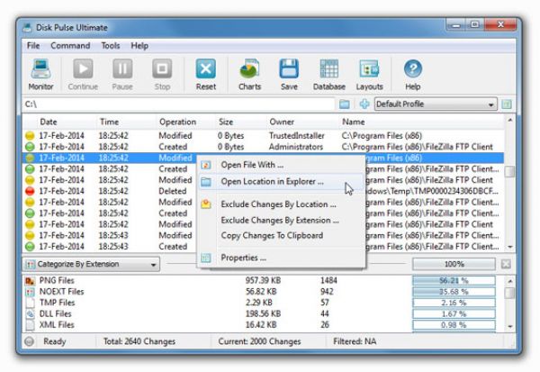The width and height of the screenshot is (540, 372).
Task: Open the Command menu
Action: coord(69,45)
